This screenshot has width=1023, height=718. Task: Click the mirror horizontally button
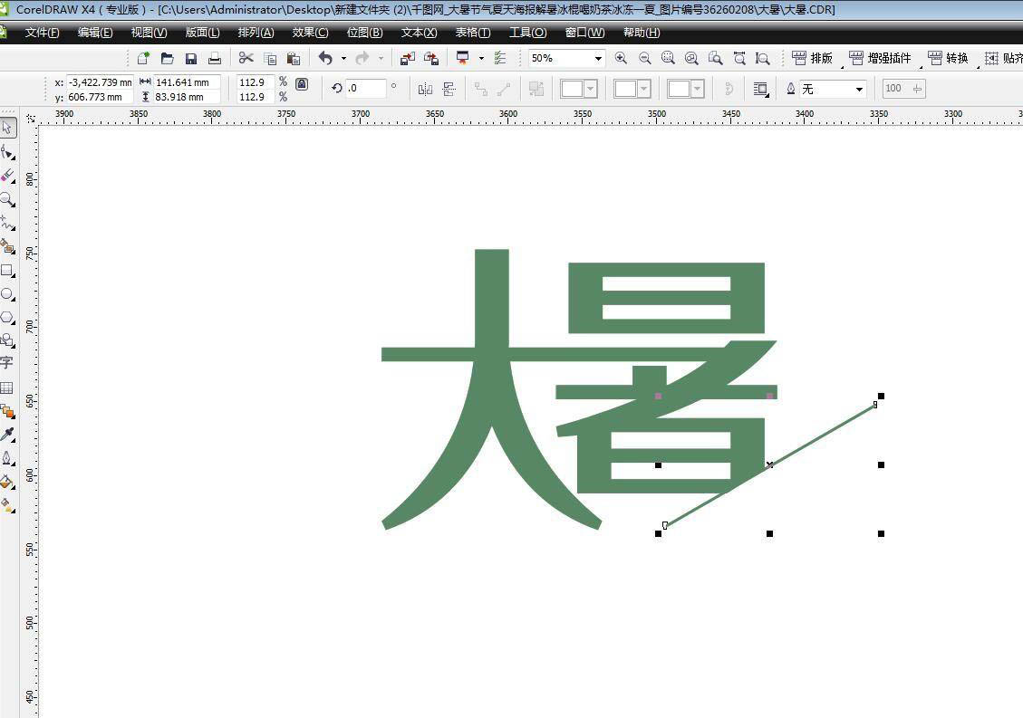click(424, 88)
